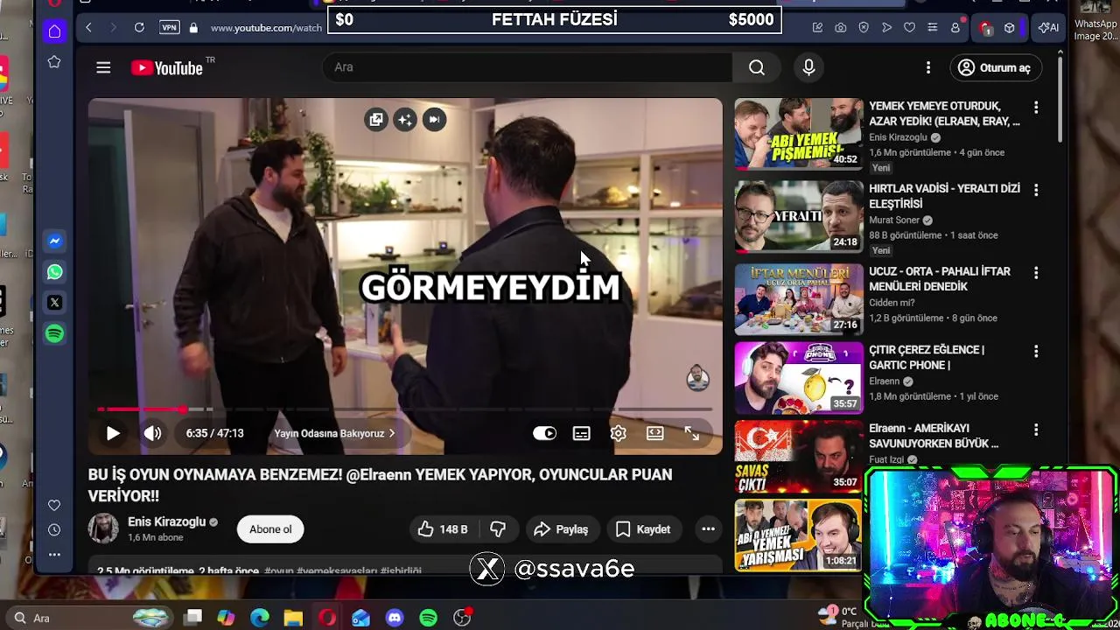Screen dimensions: 1120x630
Task: Enter fullscreen mode
Action: click(691, 433)
